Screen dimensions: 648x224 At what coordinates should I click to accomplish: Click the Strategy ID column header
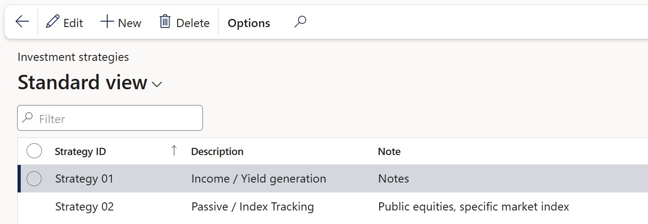80,151
